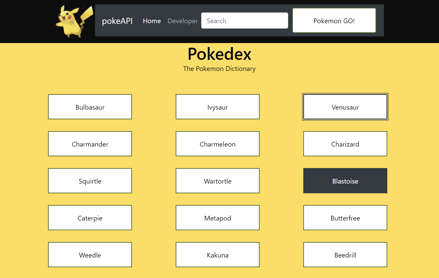The width and height of the screenshot is (439, 278).
Task: Open the Developer nav item
Action: [x=183, y=21]
